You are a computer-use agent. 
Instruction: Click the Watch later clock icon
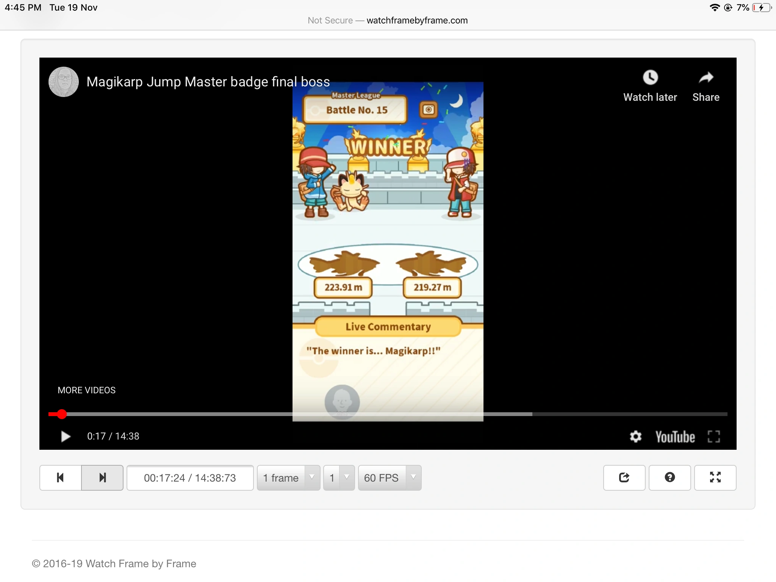coord(650,78)
